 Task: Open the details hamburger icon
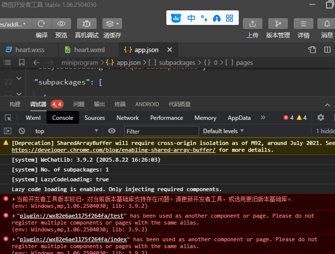click(x=304, y=24)
